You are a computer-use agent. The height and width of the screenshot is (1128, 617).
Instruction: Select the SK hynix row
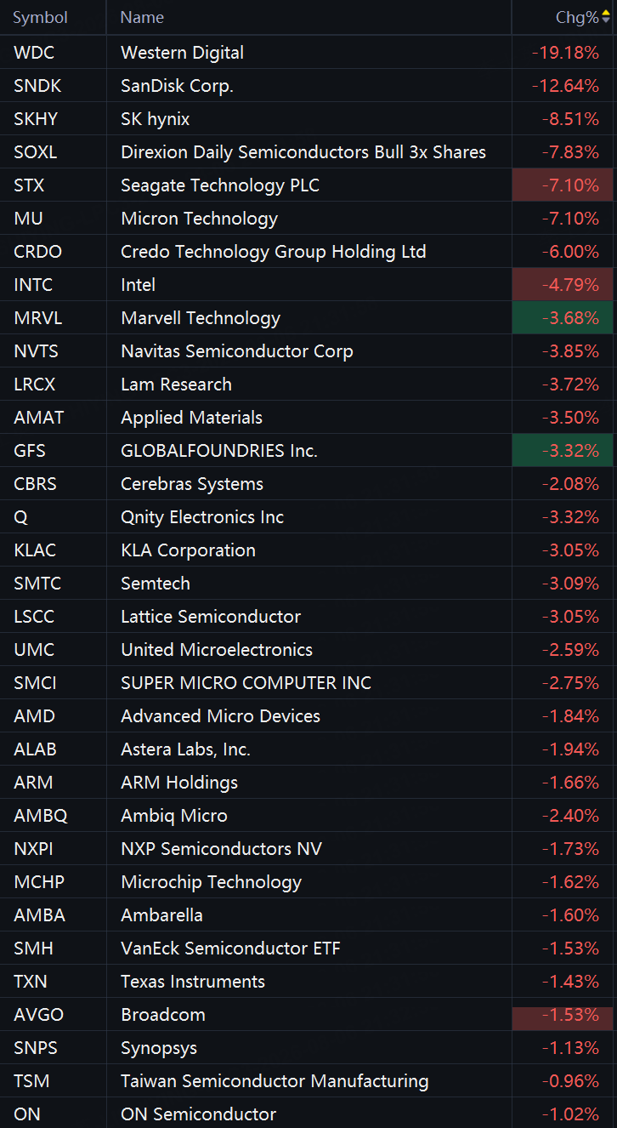(x=308, y=118)
